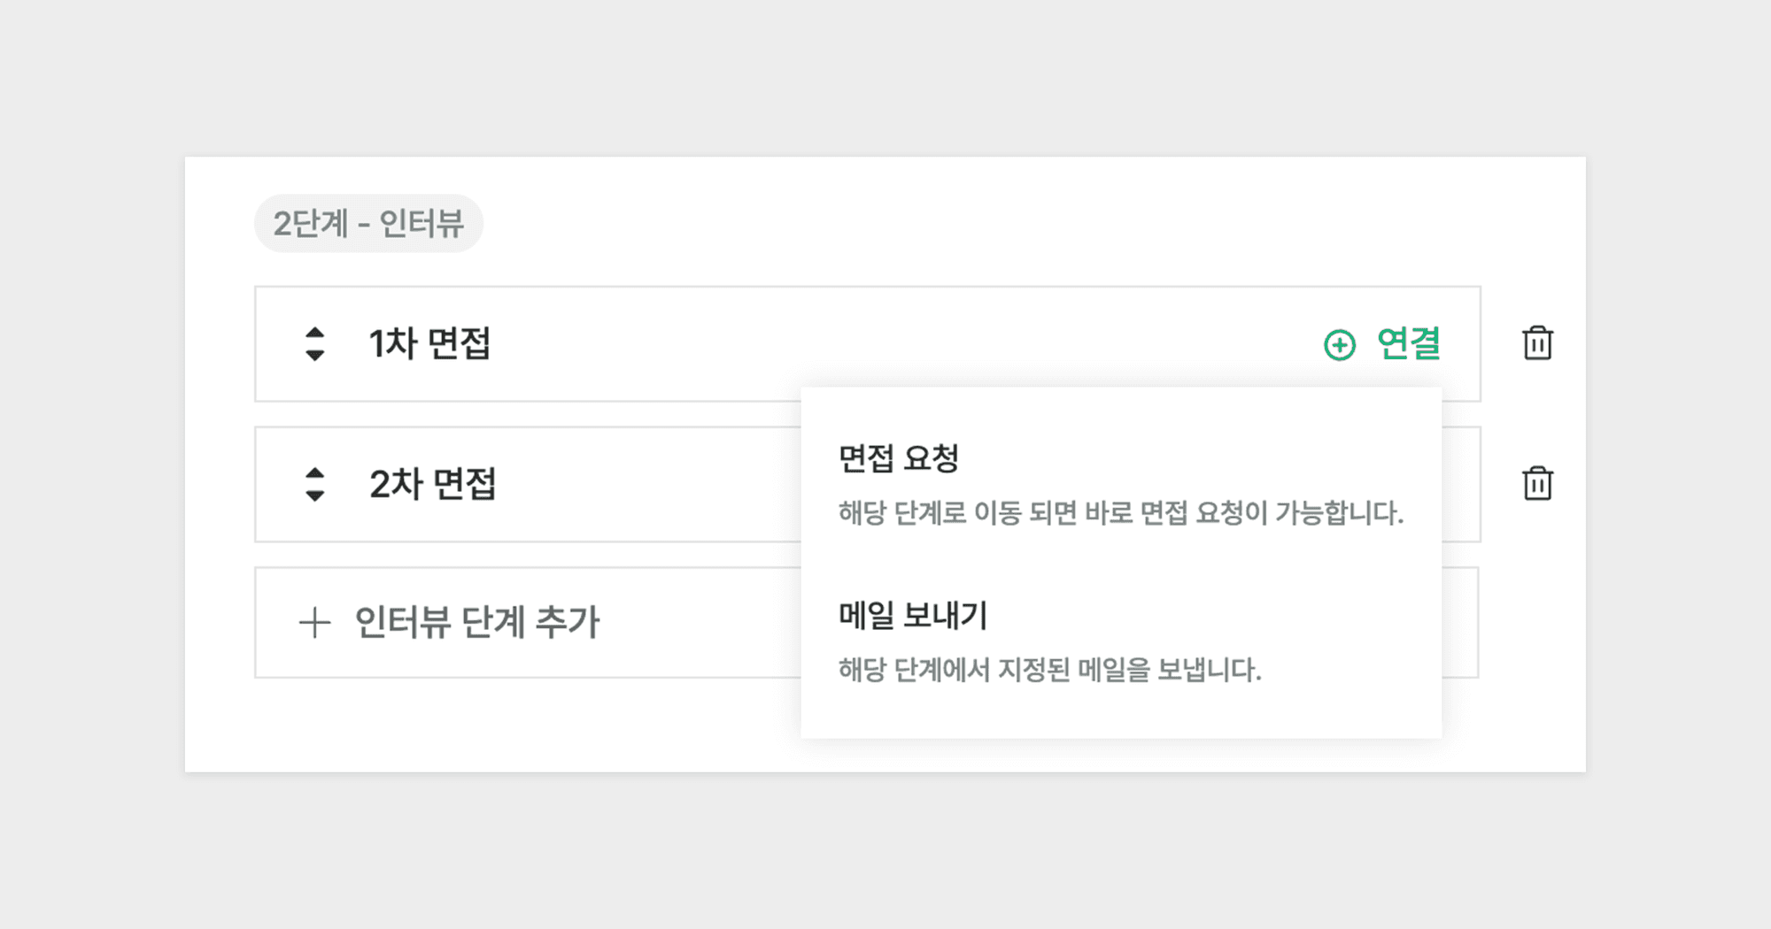Choose 메일 보내기 from the dropdown menu

coord(912,615)
